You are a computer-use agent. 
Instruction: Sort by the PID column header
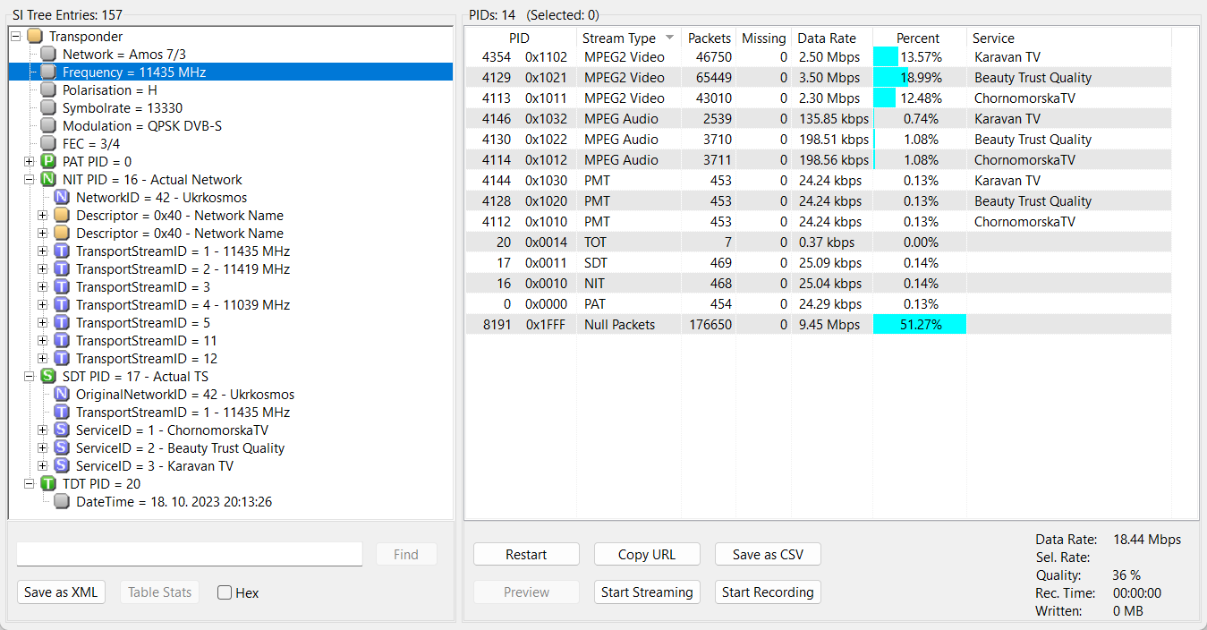click(521, 38)
